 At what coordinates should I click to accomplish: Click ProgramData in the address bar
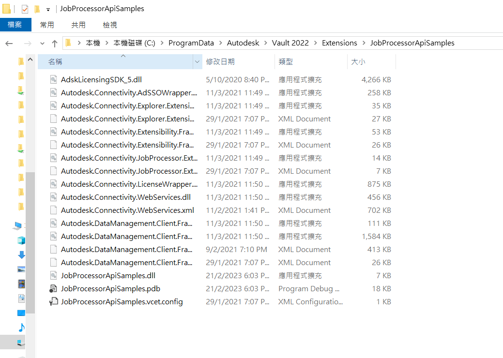point(191,43)
